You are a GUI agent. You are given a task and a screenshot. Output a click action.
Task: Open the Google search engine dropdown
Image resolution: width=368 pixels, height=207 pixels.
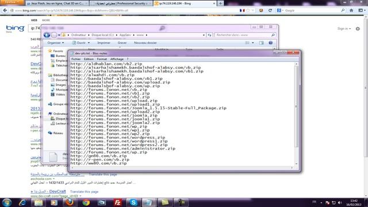[x=280, y=10]
